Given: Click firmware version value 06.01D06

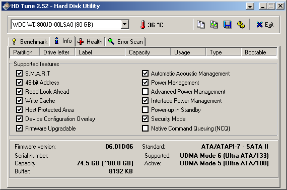Looking at the screenshot, I should [x=119, y=147].
